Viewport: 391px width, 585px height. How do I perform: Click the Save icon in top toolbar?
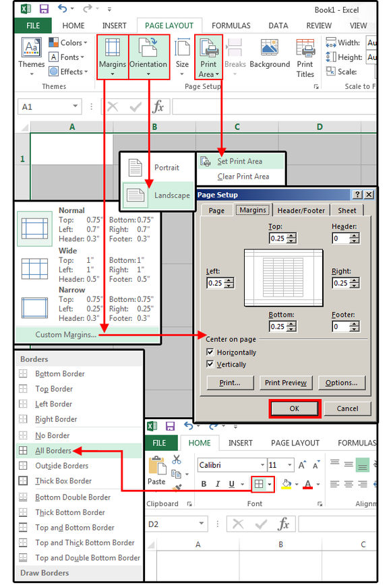44,9
